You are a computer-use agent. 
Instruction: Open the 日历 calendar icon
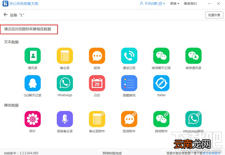coord(97,83)
